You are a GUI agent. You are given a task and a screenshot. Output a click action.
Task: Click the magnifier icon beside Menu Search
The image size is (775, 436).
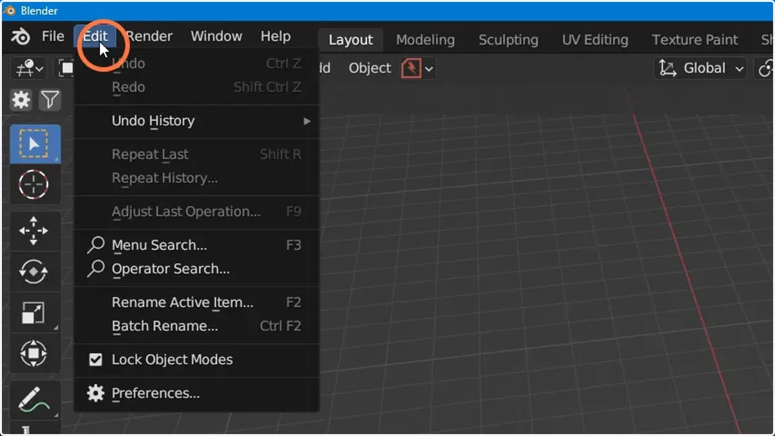click(96, 245)
